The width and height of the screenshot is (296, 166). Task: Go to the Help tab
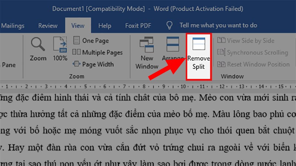pos(105,26)
